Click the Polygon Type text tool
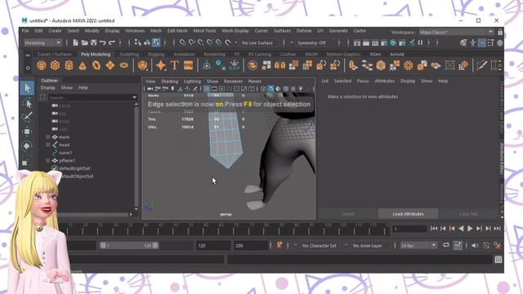This screenshot has height=294, width=523. [174, 65]
